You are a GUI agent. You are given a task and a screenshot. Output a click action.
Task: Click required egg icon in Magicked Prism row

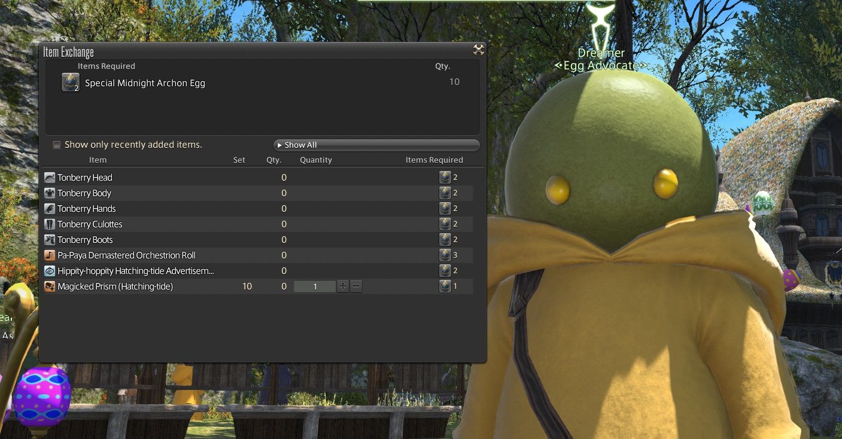click(445, 286)
